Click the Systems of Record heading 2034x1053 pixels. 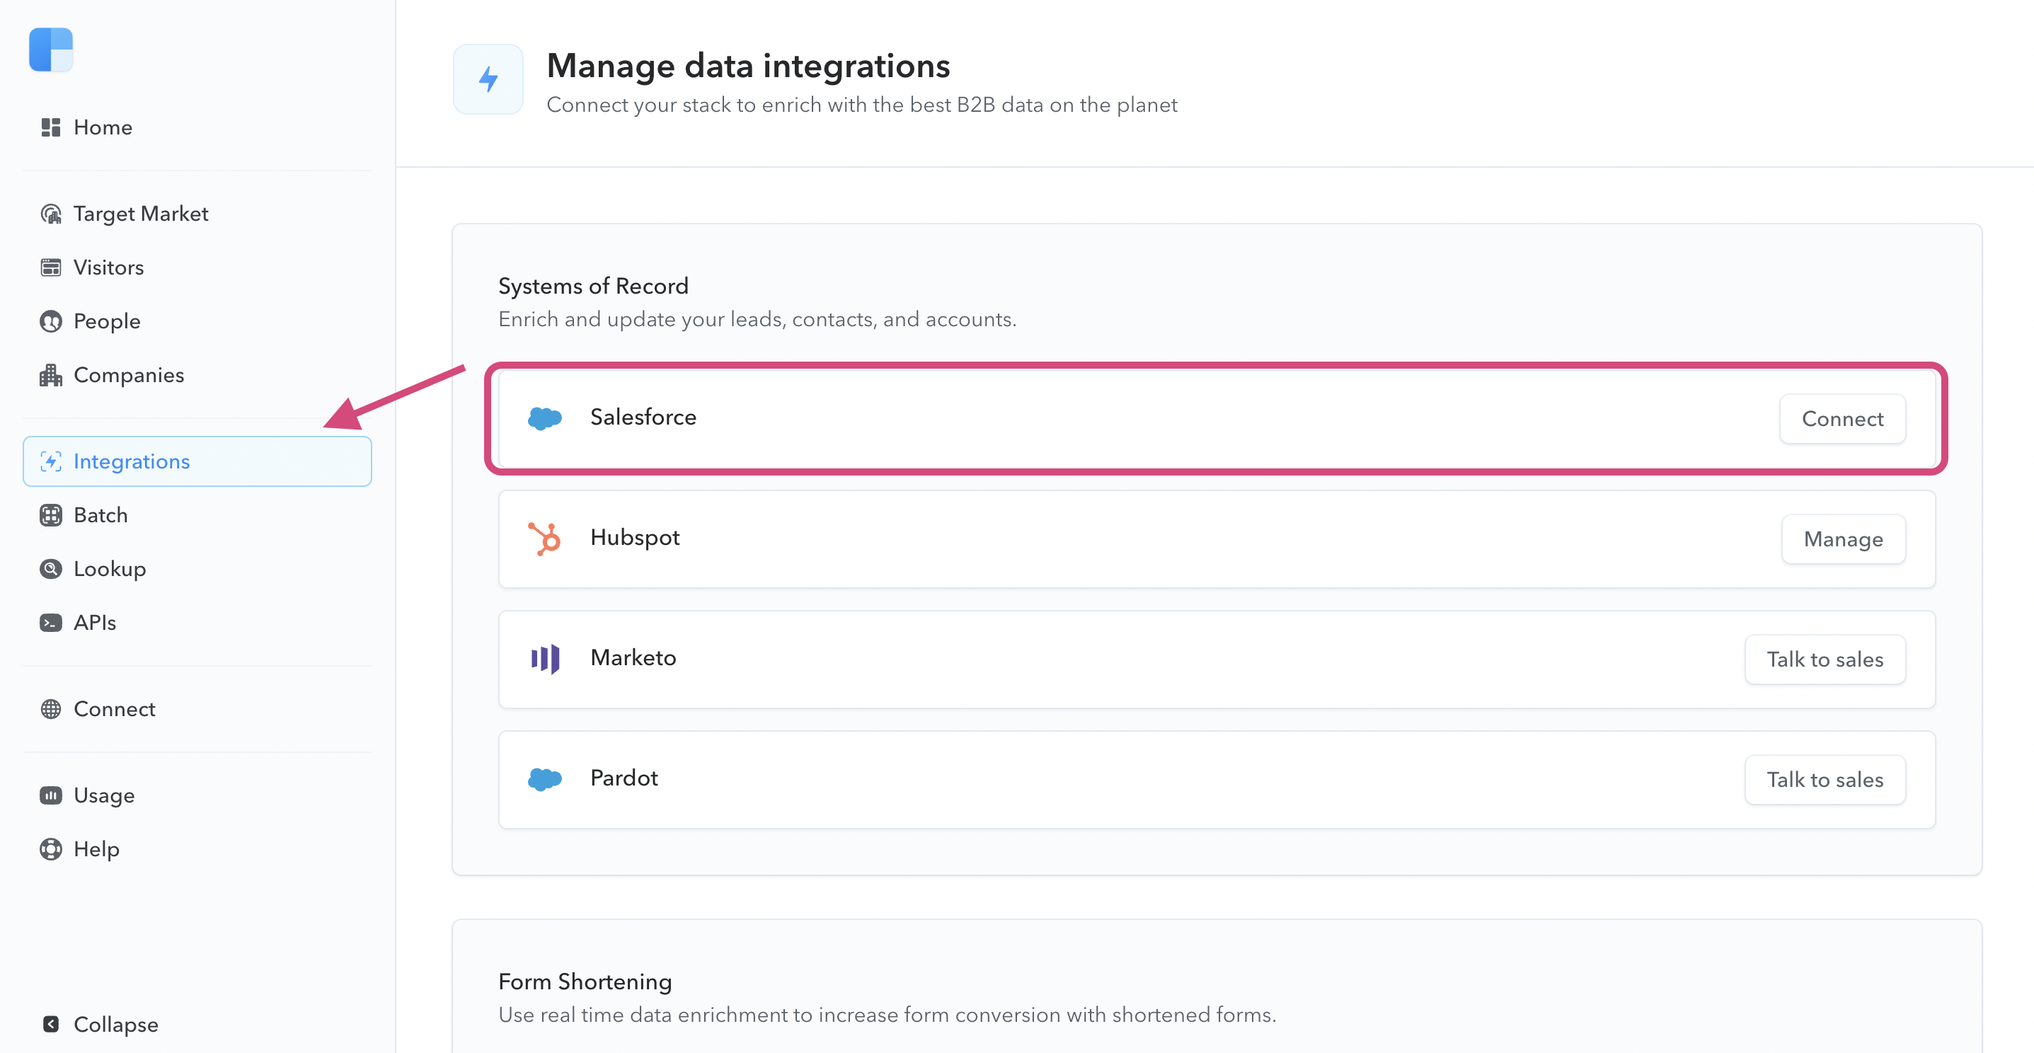(x=593, y=286)
